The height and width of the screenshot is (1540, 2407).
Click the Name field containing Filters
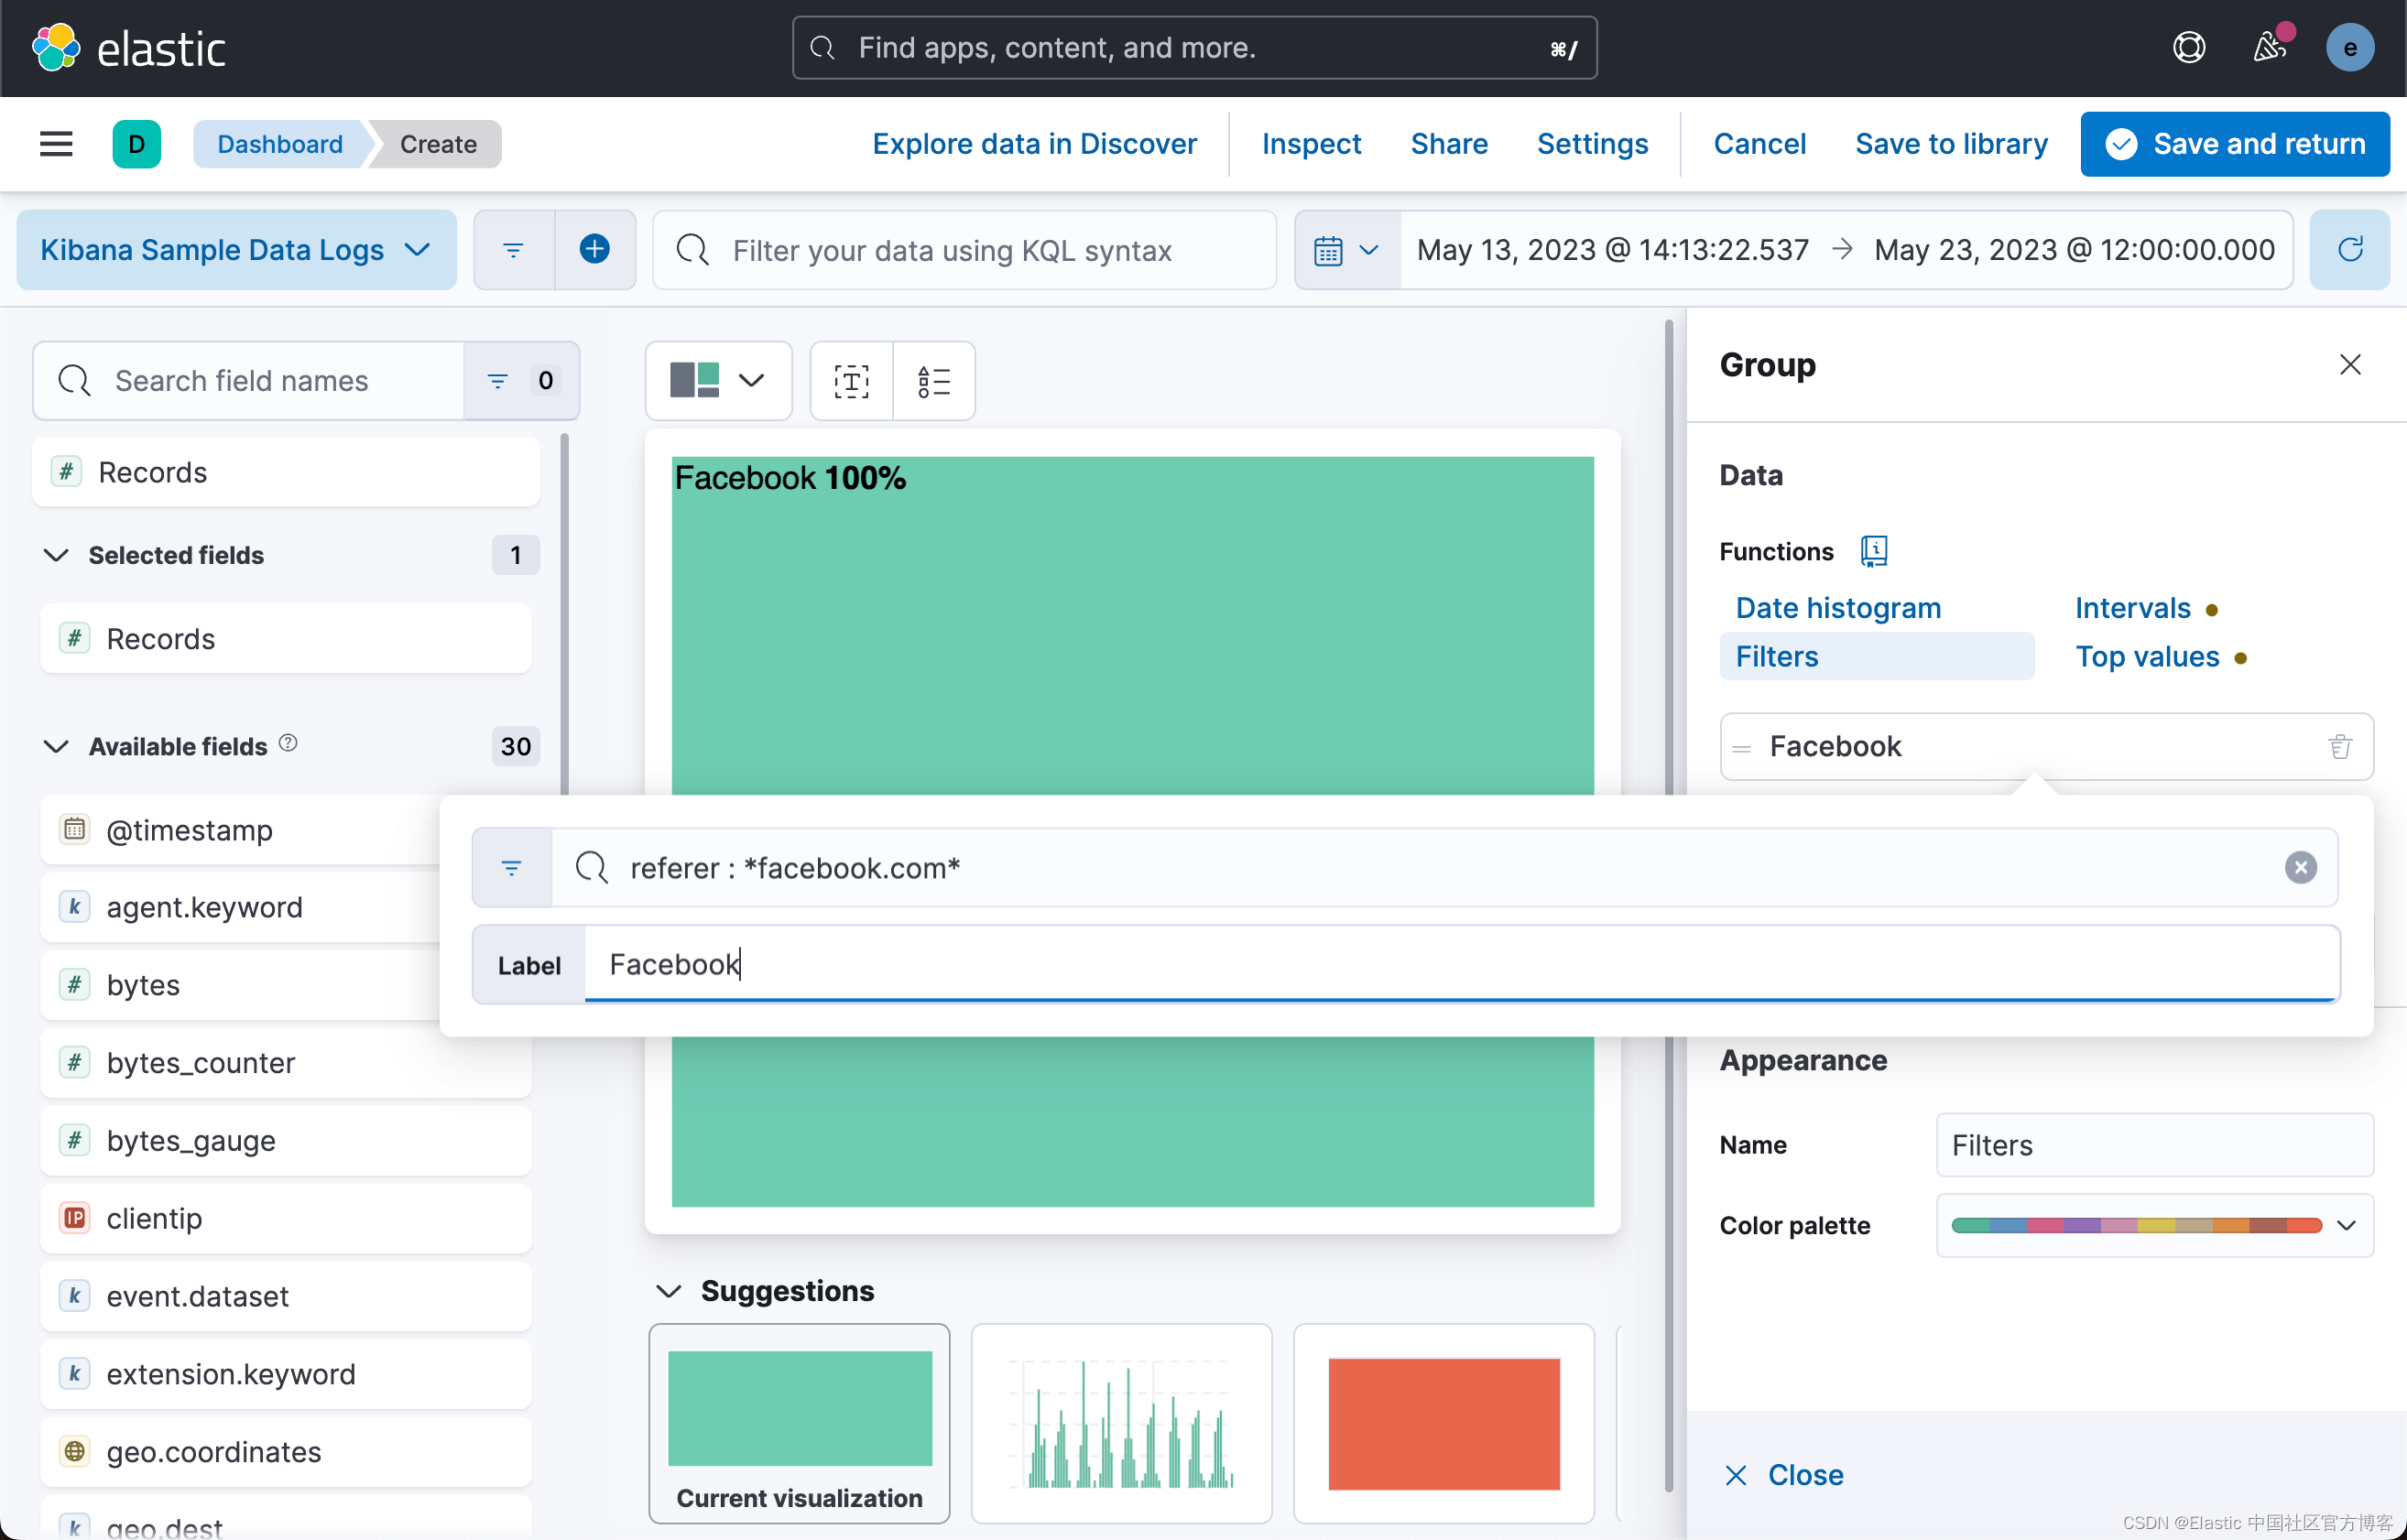click(x=2154, y=1145)
